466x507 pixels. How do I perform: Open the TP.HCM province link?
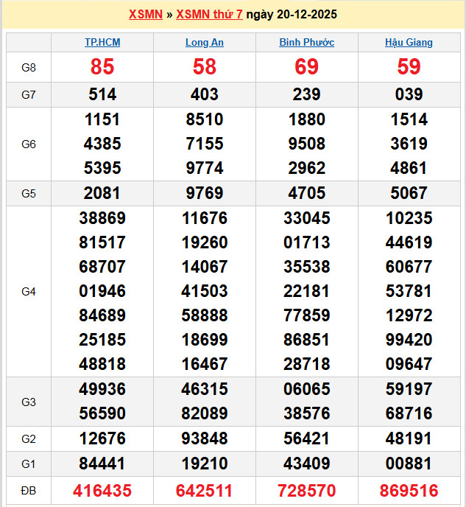coord(102,43)
